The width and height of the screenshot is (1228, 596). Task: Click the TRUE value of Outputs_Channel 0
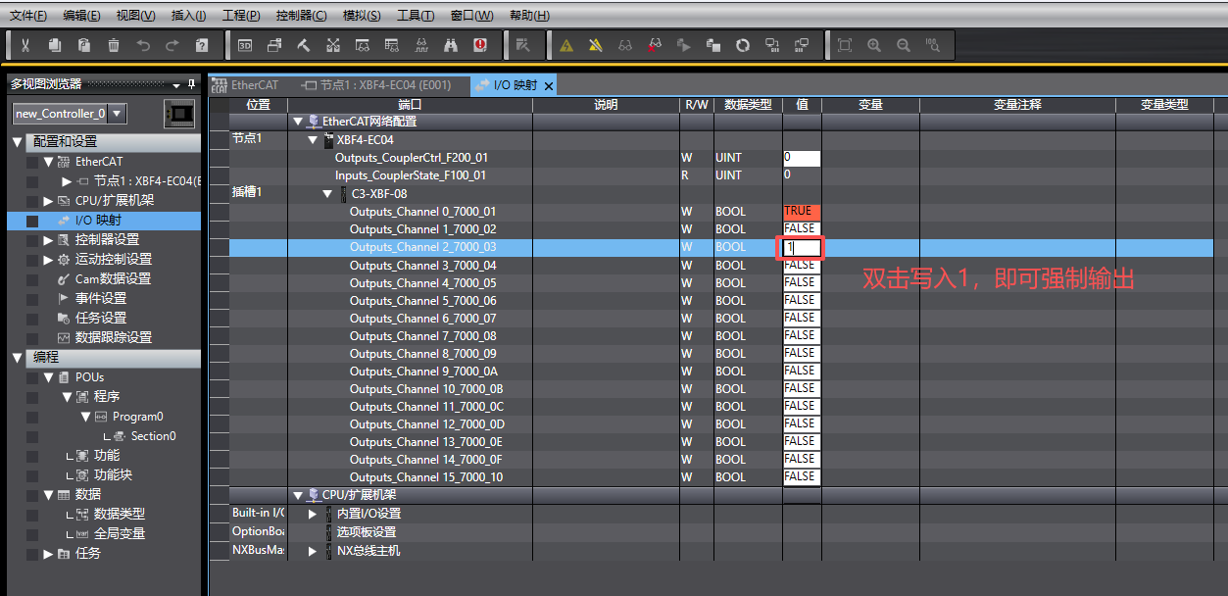pos(801,212)
